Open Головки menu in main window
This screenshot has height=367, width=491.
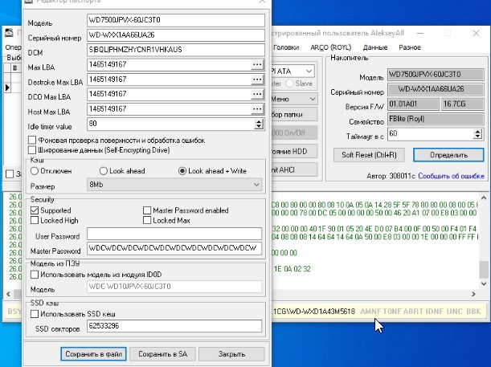(286, 47)
